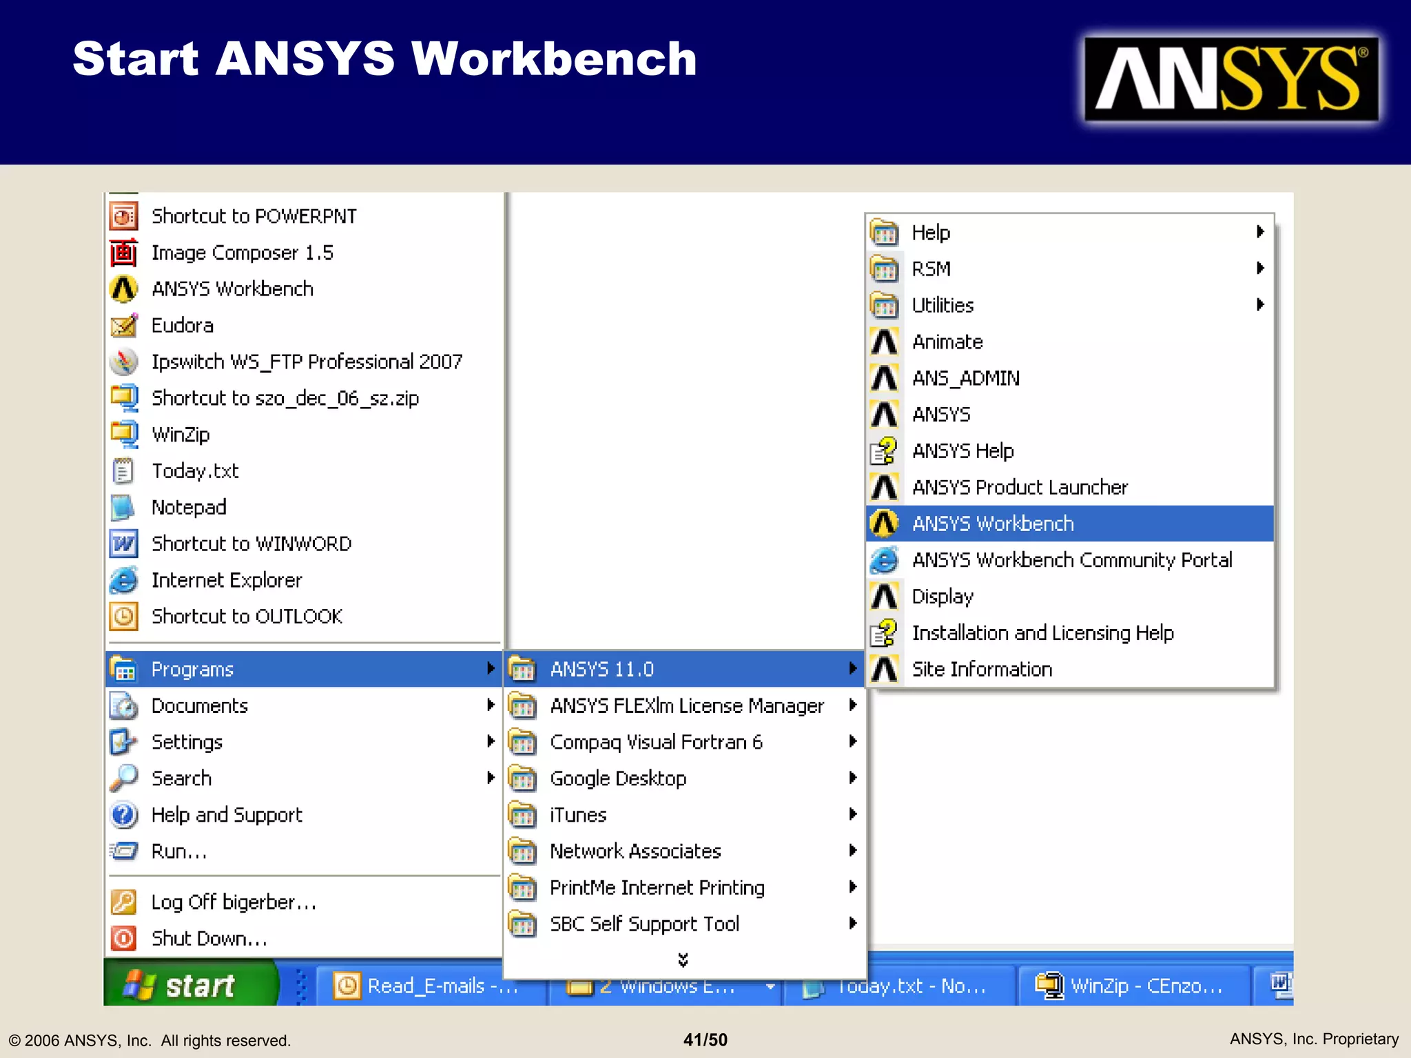Click the OUTLOOK shortcut clock icon
The width and height of the screenshot is (1411, 1058).
pyautogui.click(x=124, y=616)
